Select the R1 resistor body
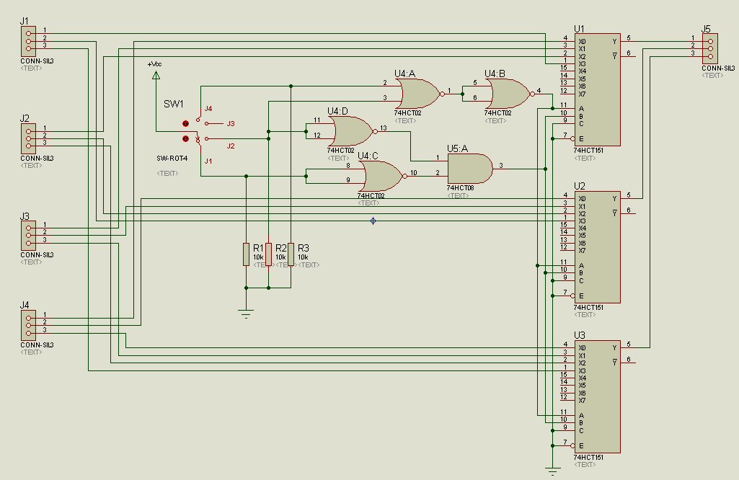The width and height of the screenshot is (739, 480). point(246,254)
